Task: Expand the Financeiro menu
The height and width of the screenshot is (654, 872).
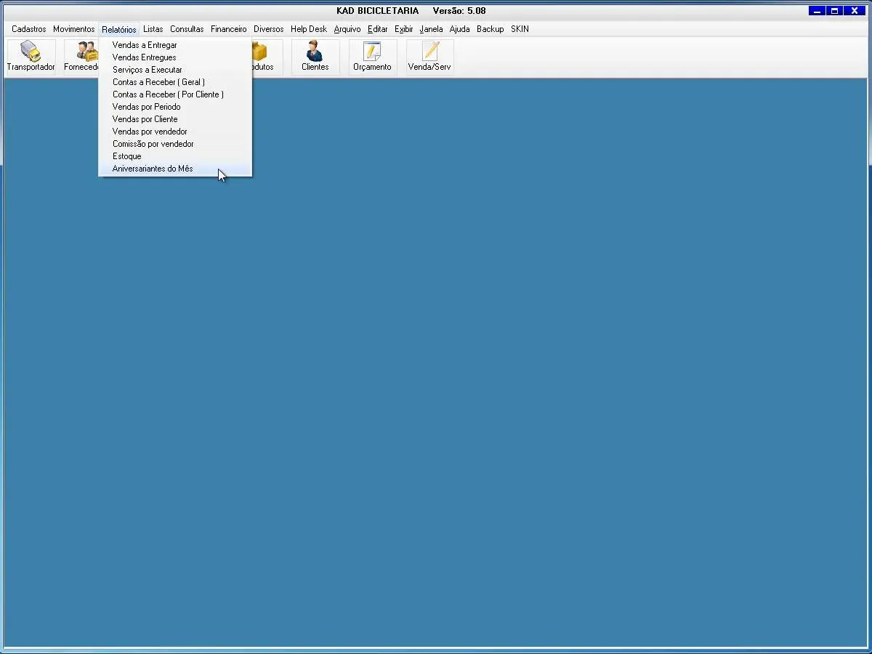Action: tap(229, 29)
